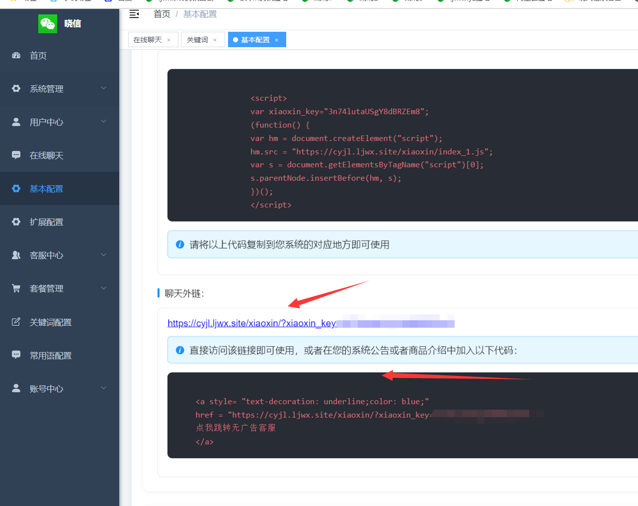The width and height of the screenshot is (638, 506).
Task: Select 基本配置 in the sidebar menu
Action: [60, 189]
